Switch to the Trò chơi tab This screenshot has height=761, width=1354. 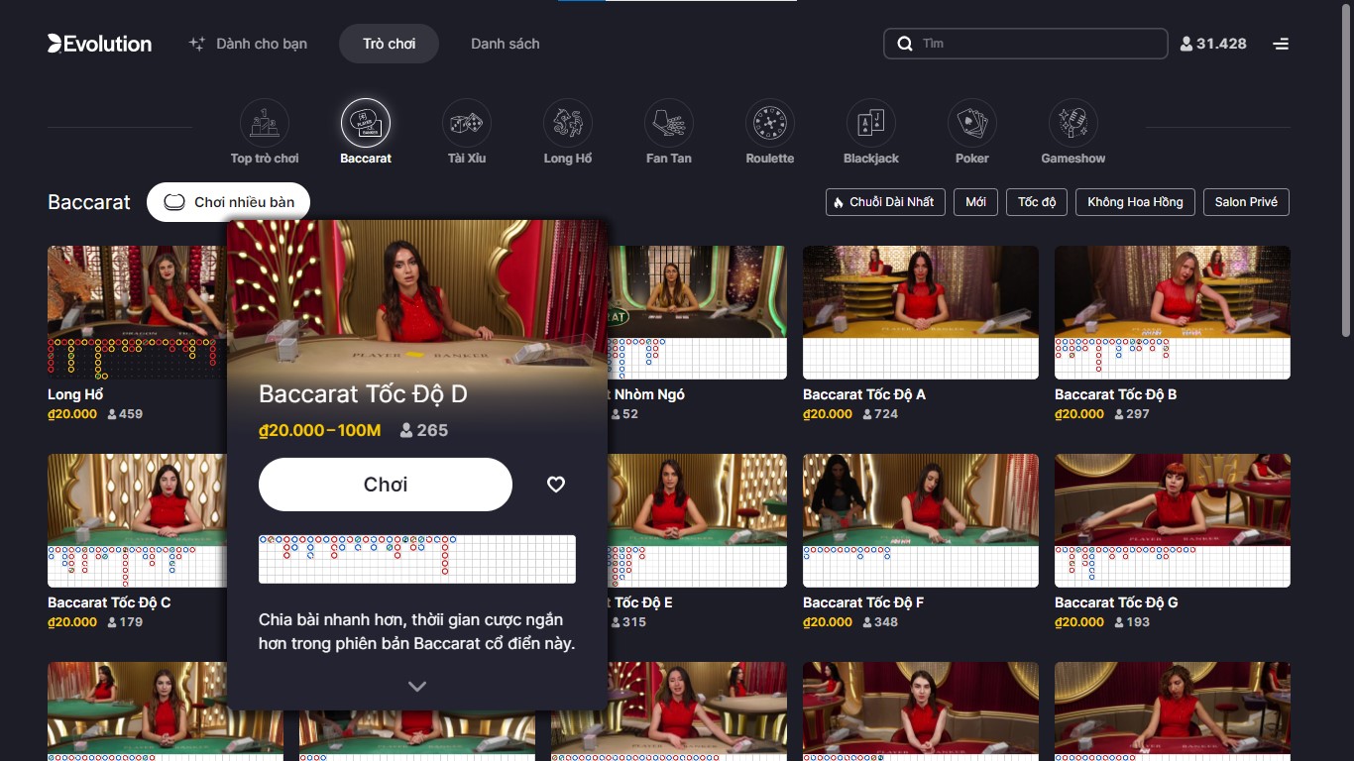pyautogui.click(x=389, y=44)
